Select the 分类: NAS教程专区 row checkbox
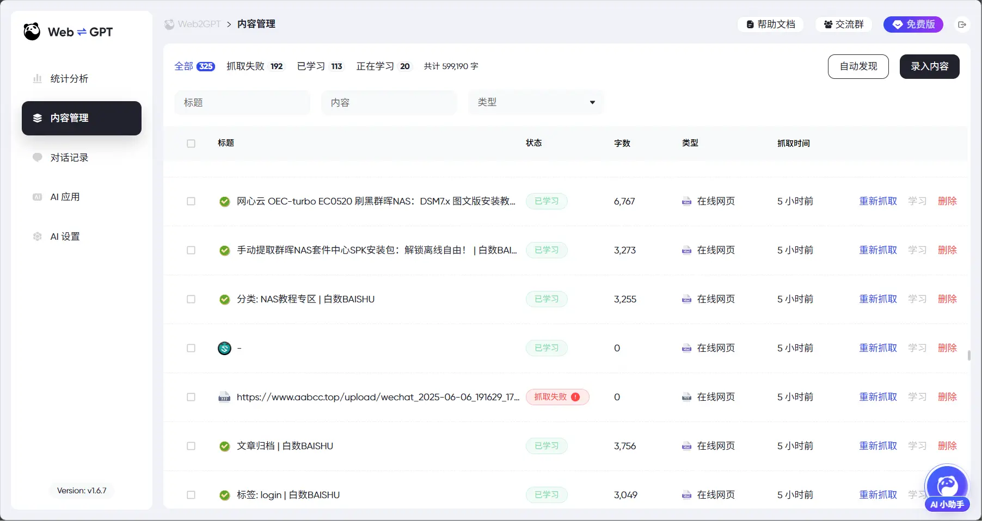This screenshot has width=982, height=521. (x=191, y=299)
